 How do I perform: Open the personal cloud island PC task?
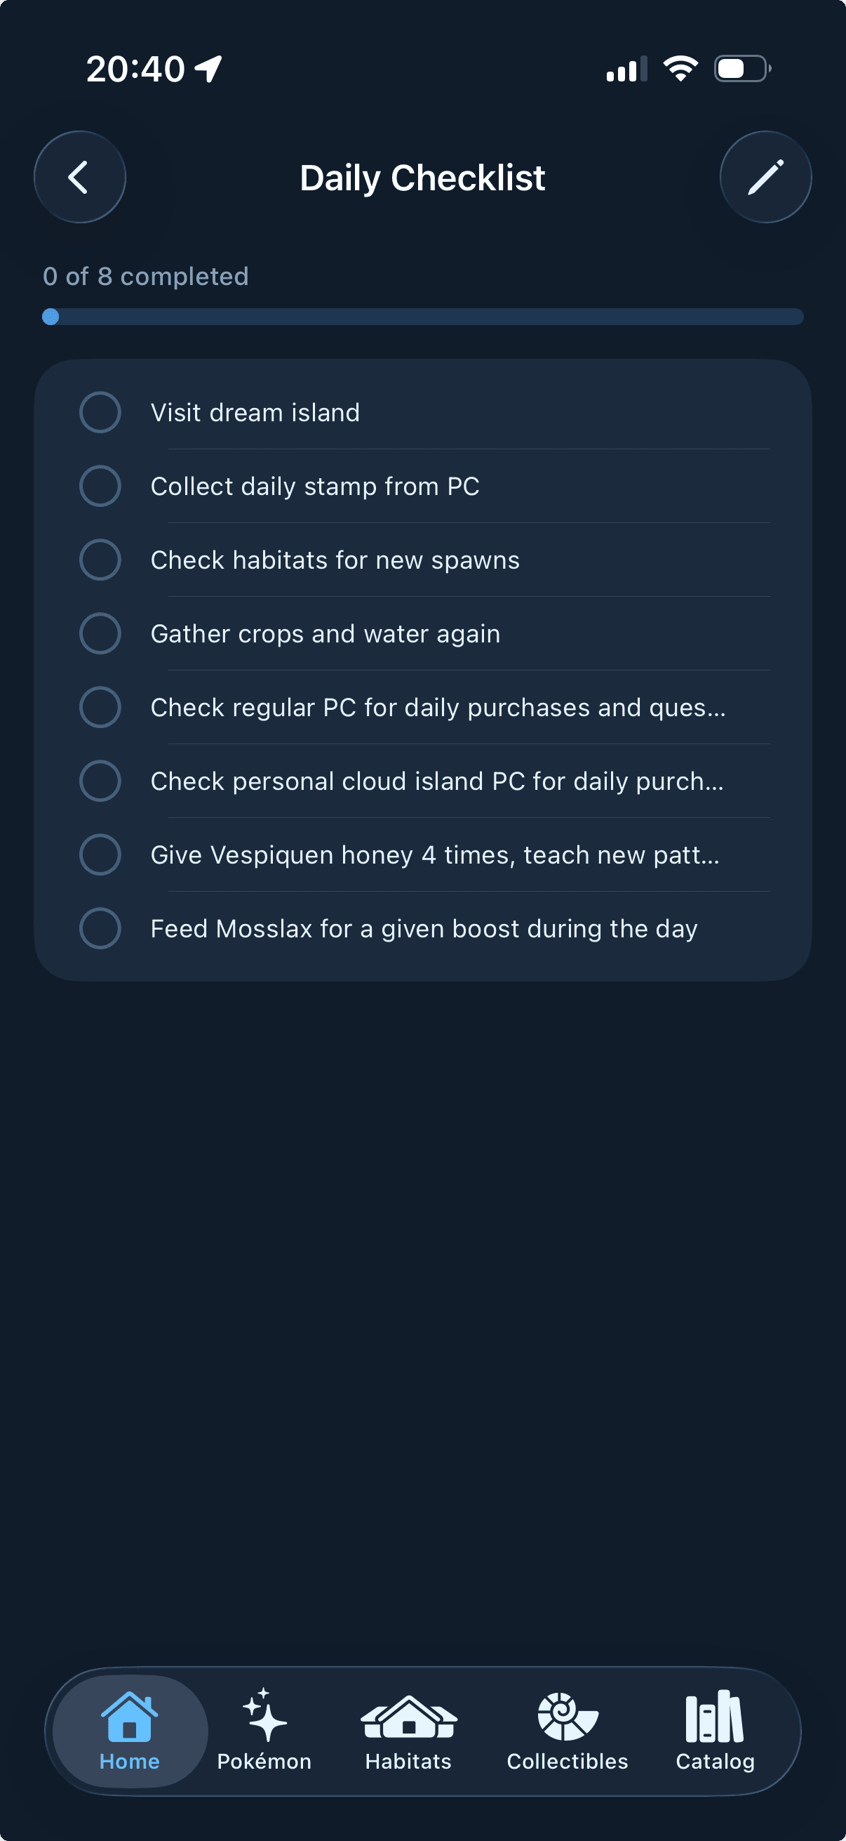pos(436,781)
